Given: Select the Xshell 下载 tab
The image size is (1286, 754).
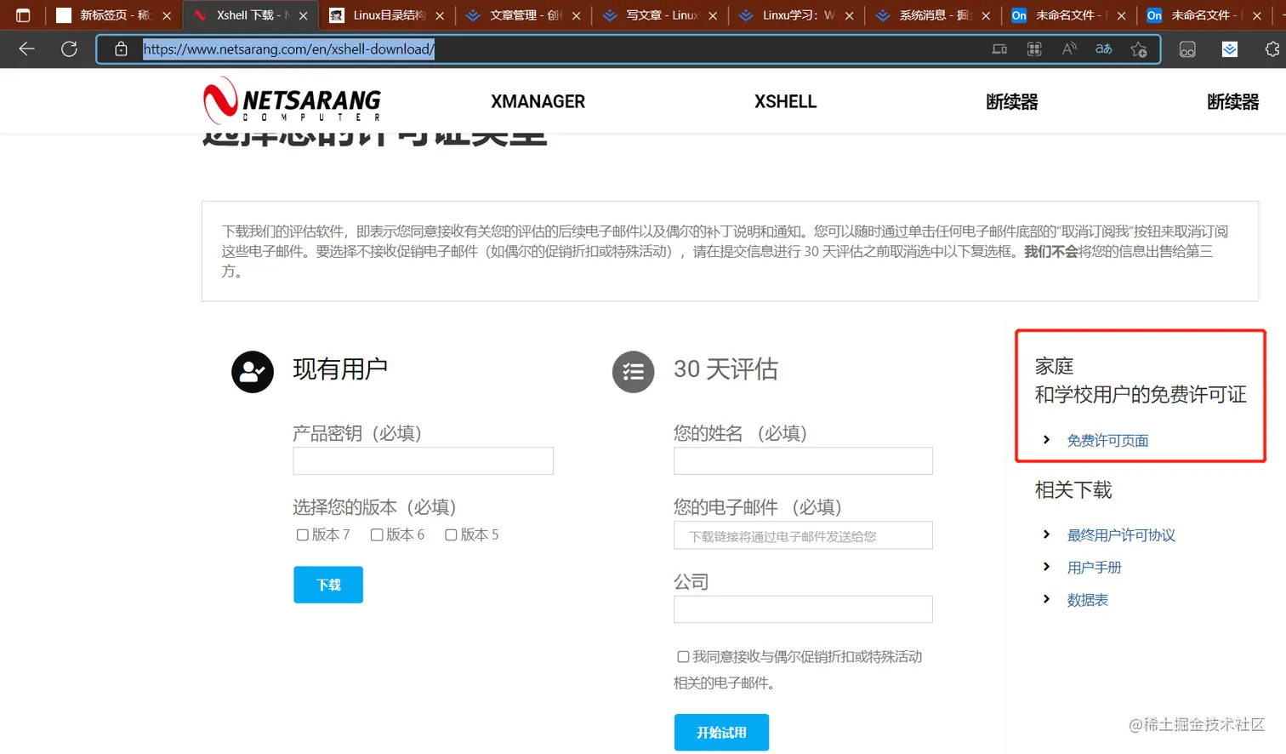Looking at the screenshot, I should coord(250,15).
